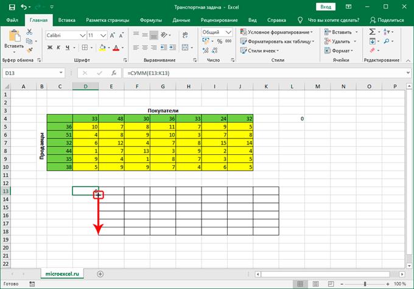414x289 pixels.
Task: Apply comma thousands separator format
Action: [x=228, y=41]
